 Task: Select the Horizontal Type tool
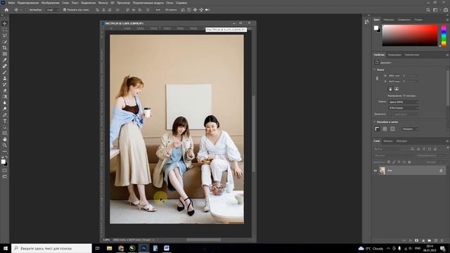5,121
